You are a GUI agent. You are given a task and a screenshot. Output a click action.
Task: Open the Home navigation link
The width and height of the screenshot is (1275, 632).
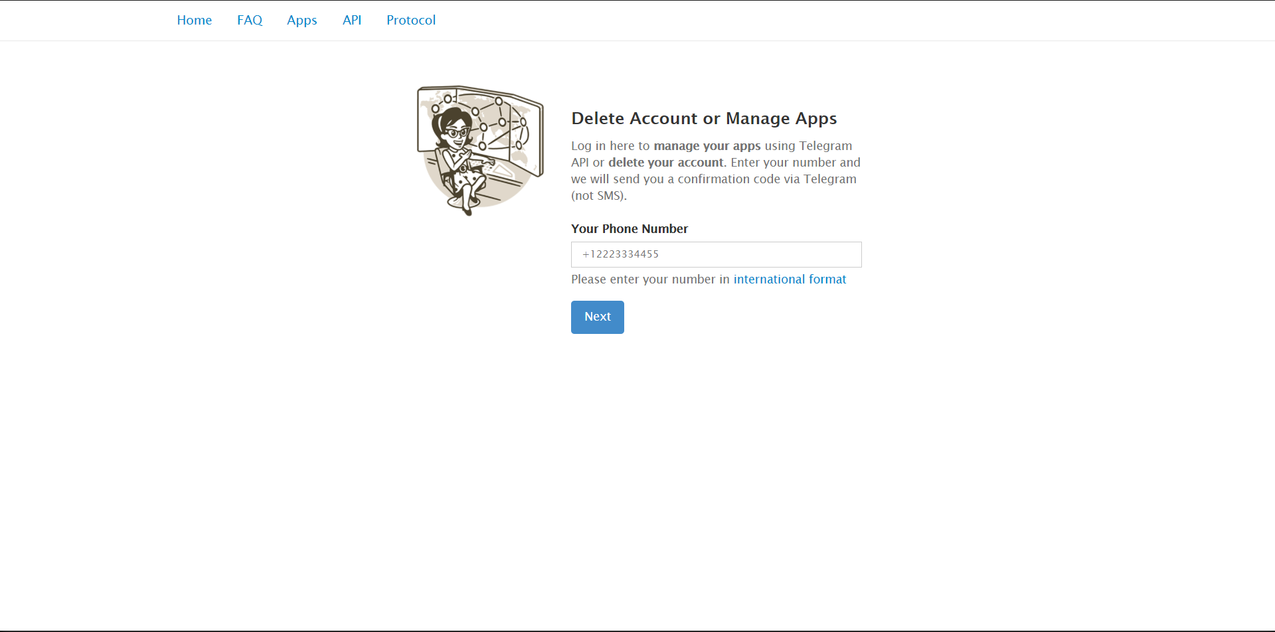click(194, 21)
